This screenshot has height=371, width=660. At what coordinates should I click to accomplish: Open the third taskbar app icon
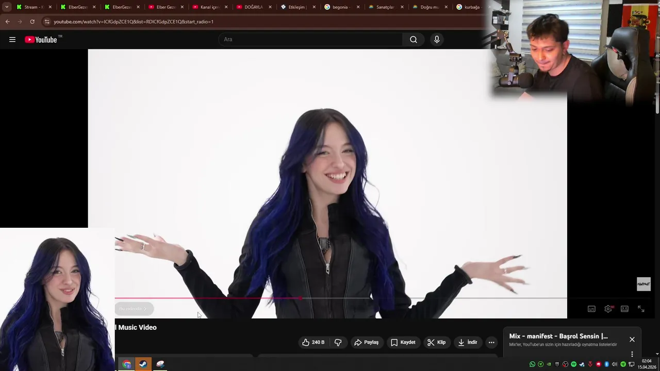tap(160, 364)
